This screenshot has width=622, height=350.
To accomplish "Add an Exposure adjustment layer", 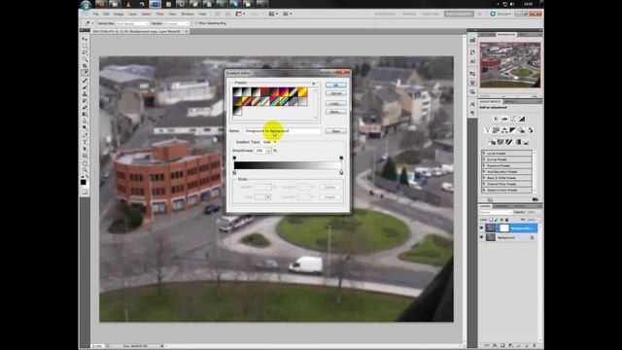I will (x=522, y=119).
